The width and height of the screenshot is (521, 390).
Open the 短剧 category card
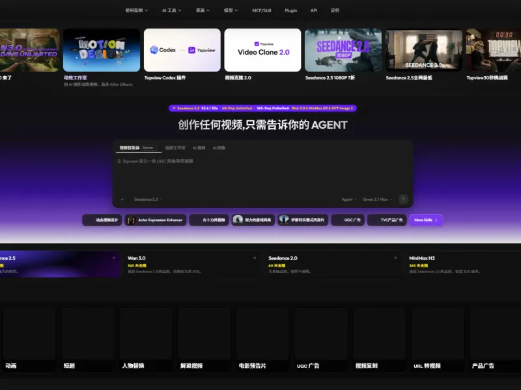[88, 339]
